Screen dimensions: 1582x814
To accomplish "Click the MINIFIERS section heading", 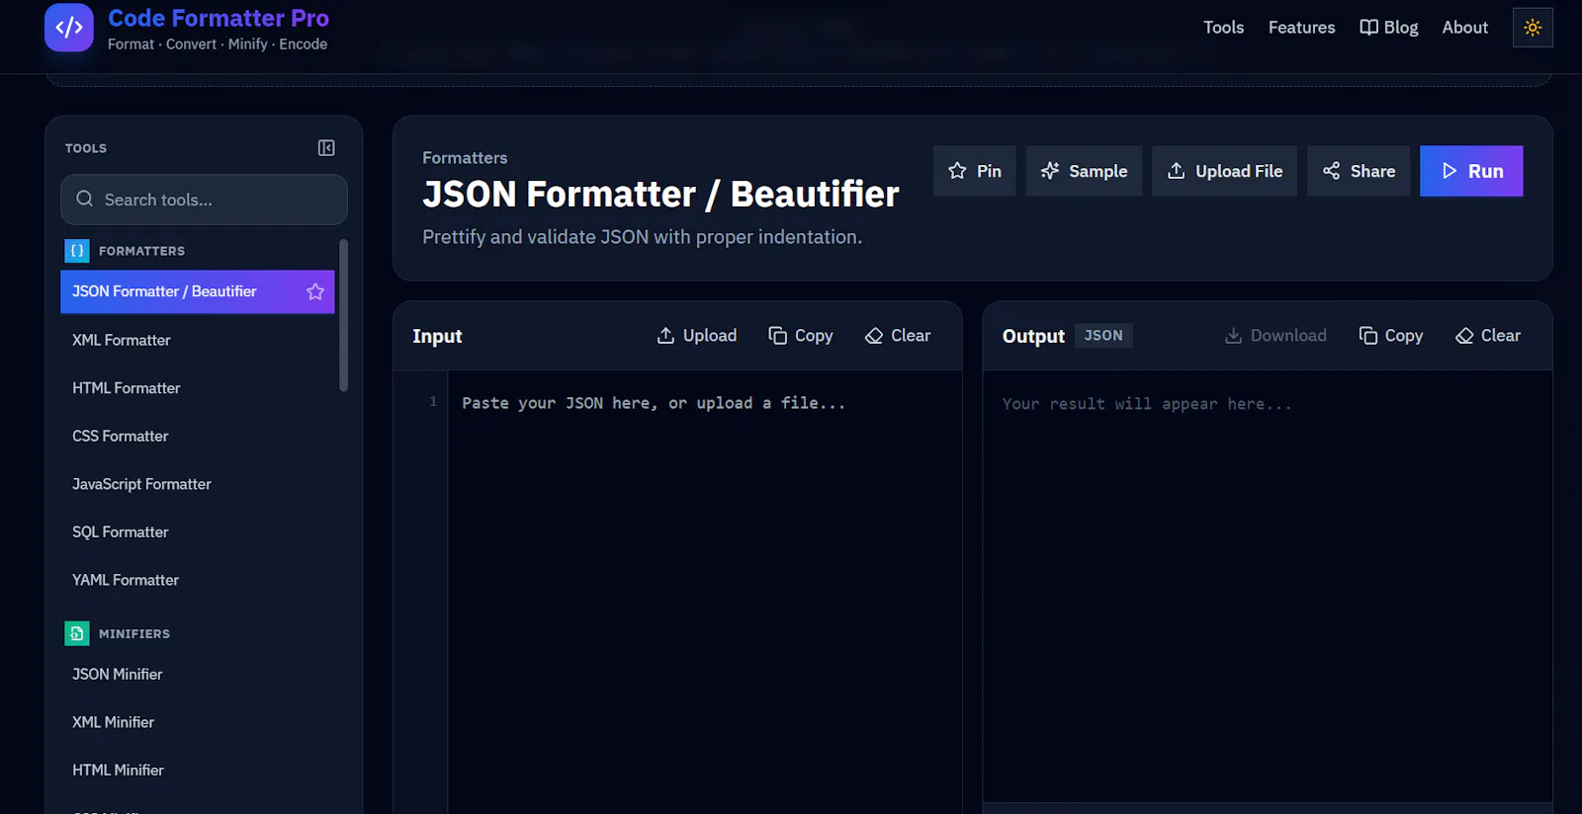I will click(134, 633).
